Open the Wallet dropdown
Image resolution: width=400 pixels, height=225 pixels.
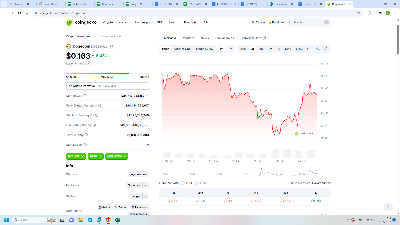96,156
